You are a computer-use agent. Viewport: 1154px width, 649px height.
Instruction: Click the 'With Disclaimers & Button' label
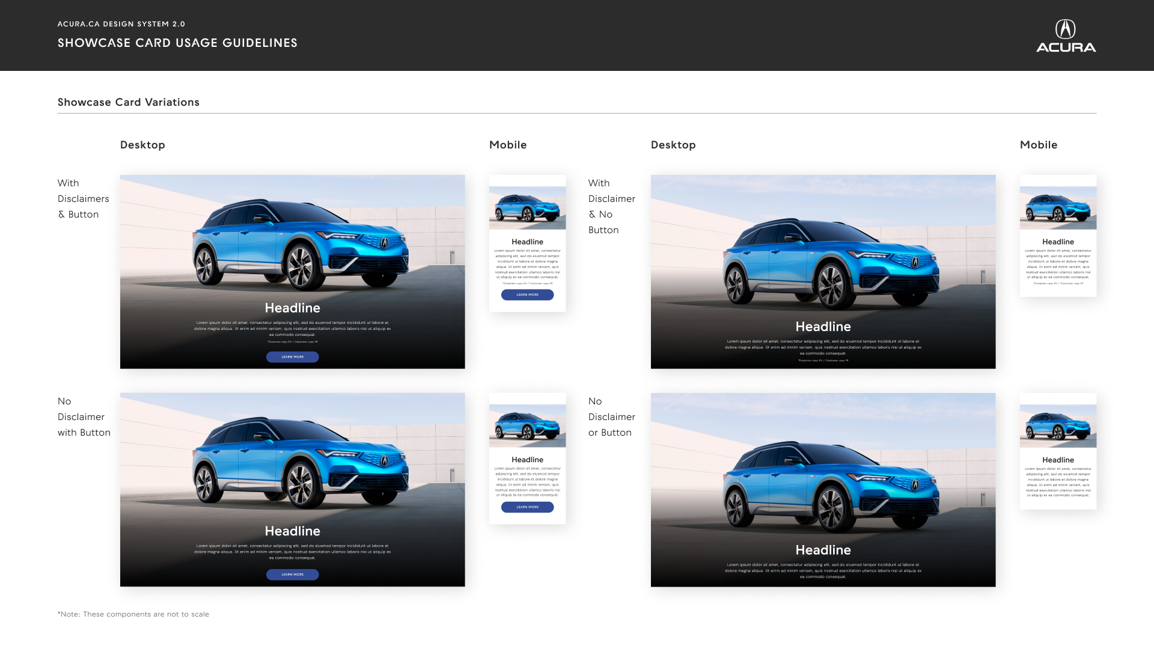pos(84,199)
